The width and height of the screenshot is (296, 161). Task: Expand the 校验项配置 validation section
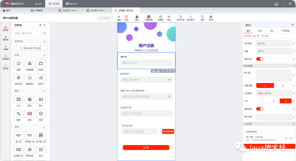point(269,65)
